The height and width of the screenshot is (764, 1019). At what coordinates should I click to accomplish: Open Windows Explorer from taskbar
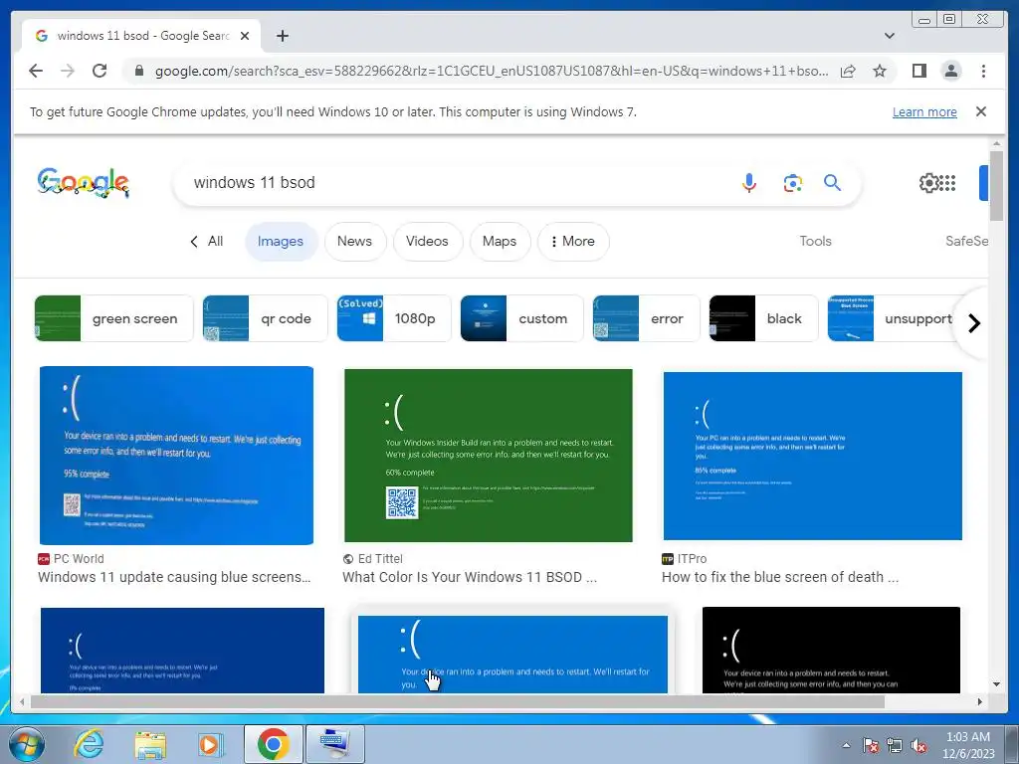151,744
